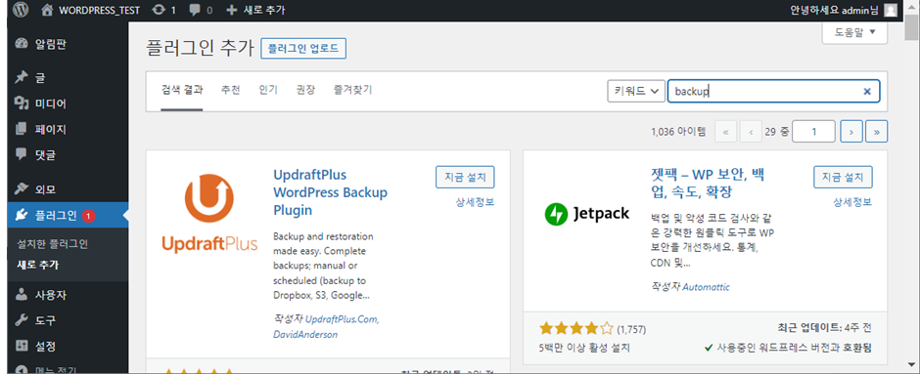Click the admin avatar thumbnail

pyautogui.click(x=890, y=10)
